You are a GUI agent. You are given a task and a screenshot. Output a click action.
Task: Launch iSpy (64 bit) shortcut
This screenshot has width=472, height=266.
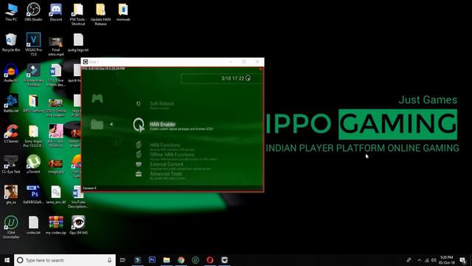[x=78, y=225]
